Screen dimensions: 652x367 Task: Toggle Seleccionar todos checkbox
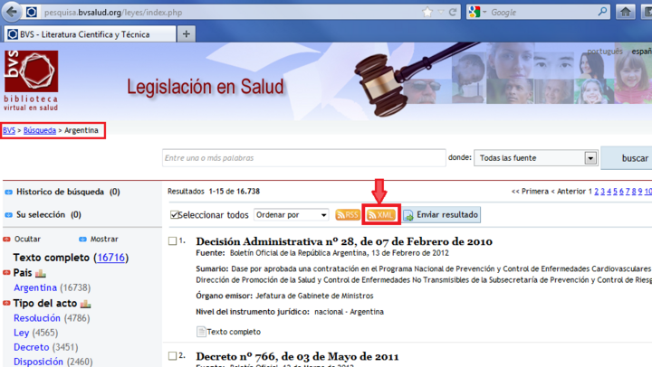click(174, 214)
